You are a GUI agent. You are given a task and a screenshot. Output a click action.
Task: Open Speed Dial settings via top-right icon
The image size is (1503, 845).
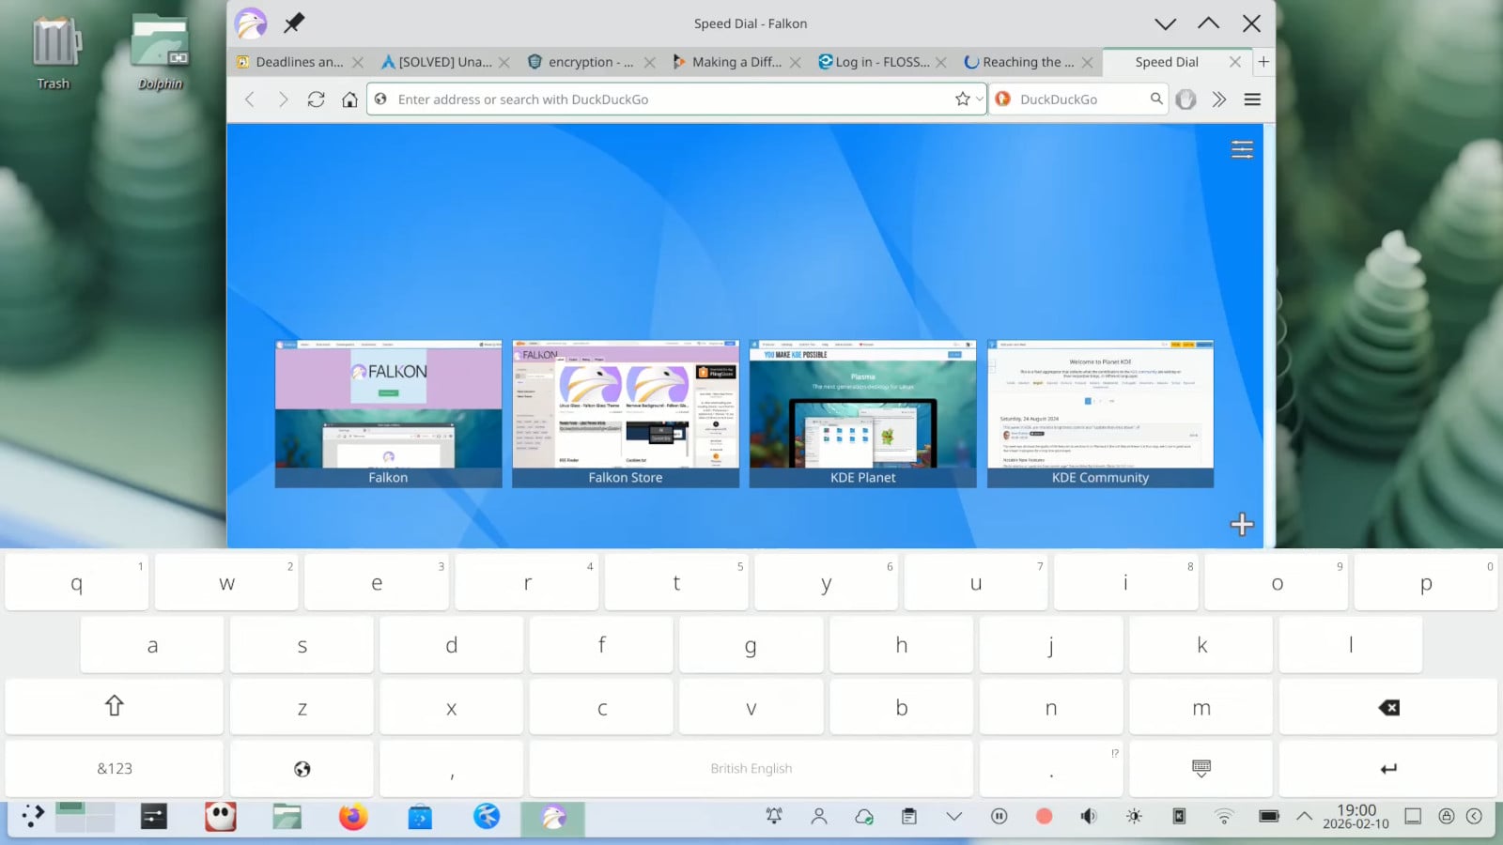[x=1242, y=148]
